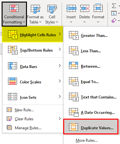Screen dimensions: 120x144
Task: Click the Delete cells icon
Action: click(85, 8)
